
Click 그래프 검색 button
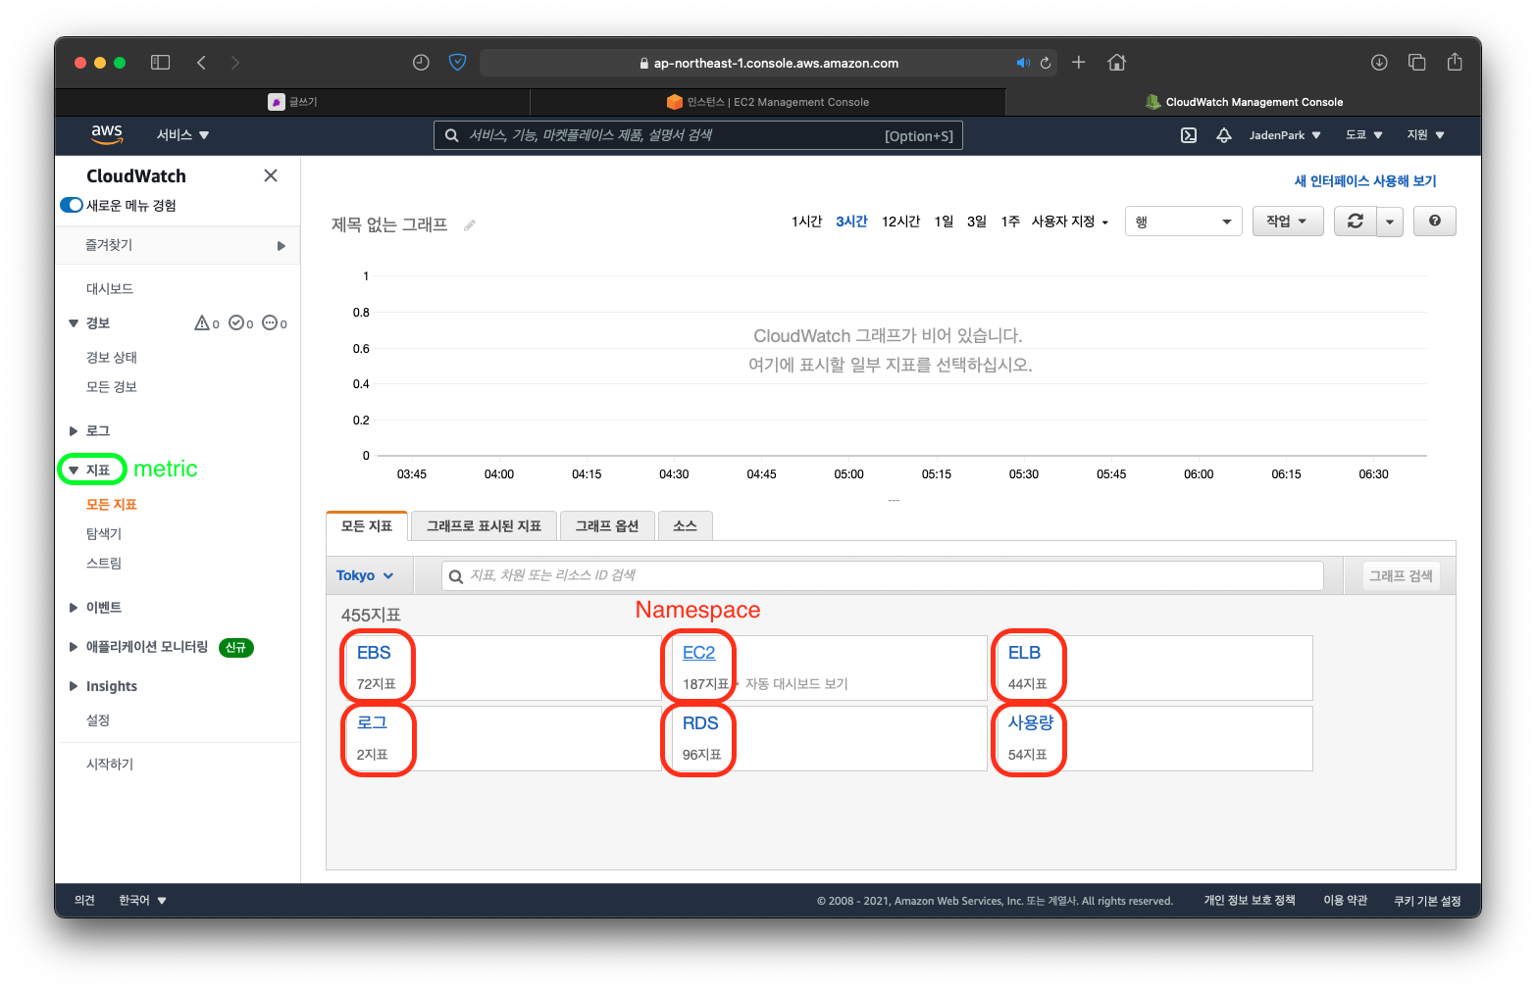click(x=1401, y=576)
